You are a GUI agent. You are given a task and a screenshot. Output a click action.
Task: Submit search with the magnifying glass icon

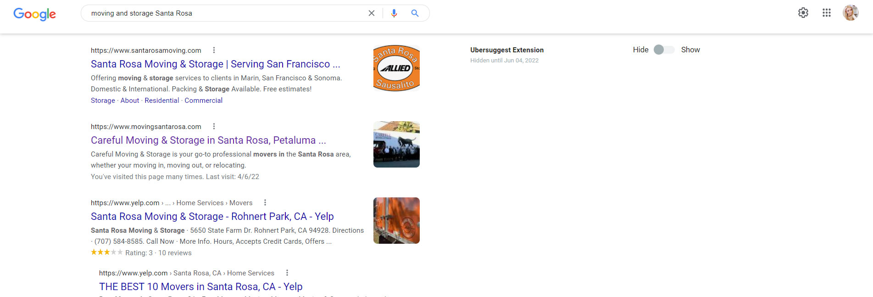click(x=415, y=13)
